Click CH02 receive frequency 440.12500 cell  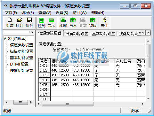tap(61, 70)
